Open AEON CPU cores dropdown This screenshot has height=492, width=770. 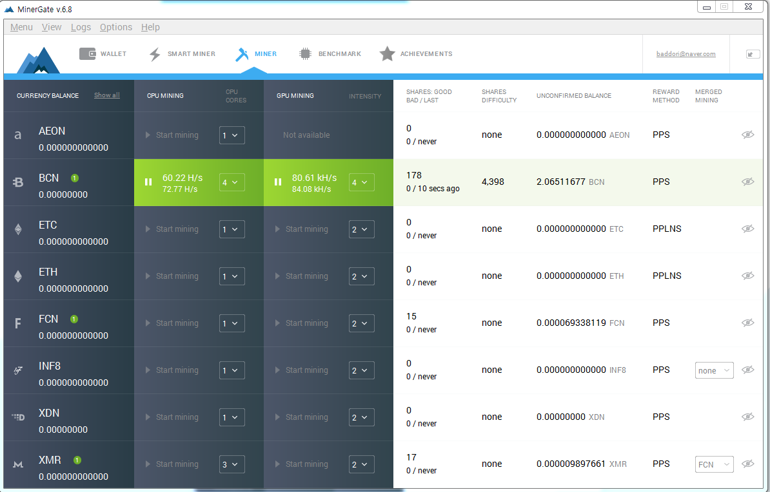(x=232, y=135)
